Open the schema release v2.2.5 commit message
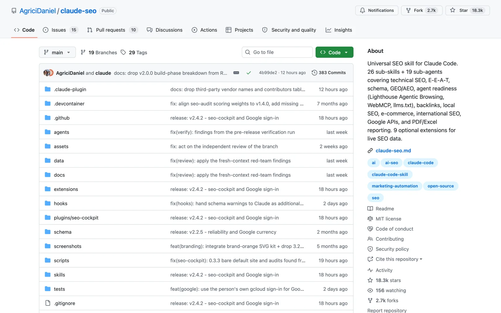 [223, 232]
